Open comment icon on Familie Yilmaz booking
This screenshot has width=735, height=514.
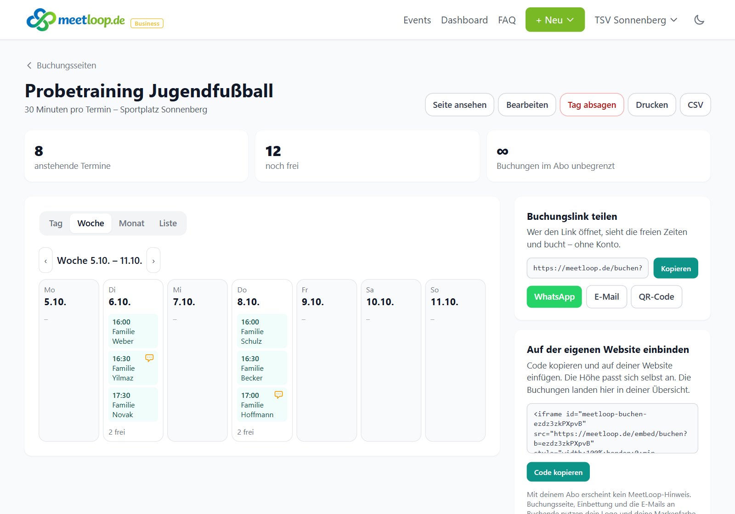click(149, 358)
